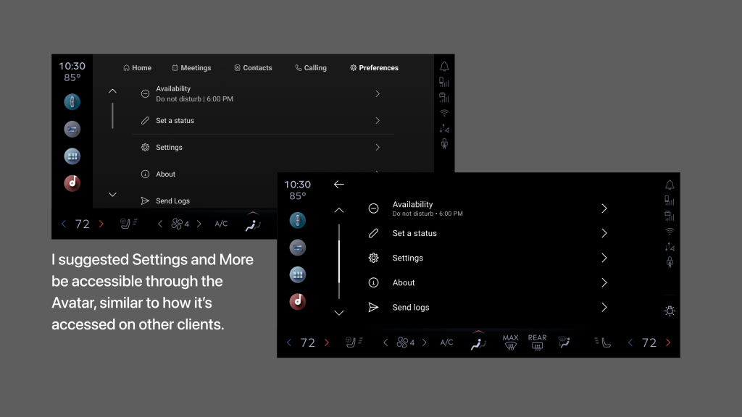Open the brightness sun icon

pos(670,311)
